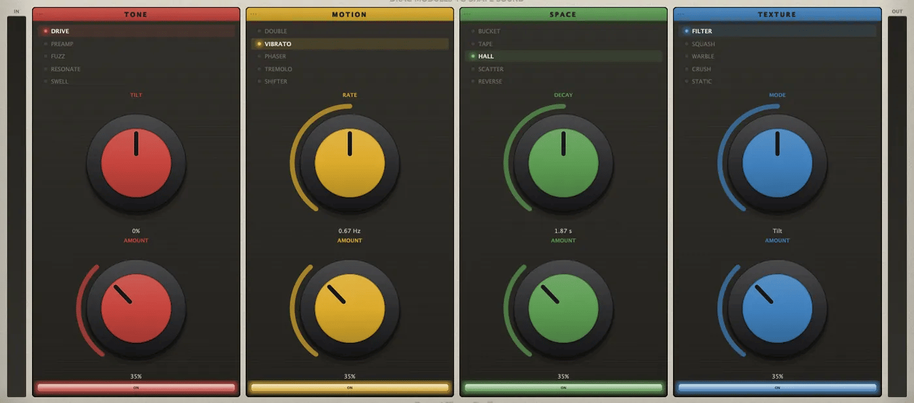Image resolution: width=914 pixels, height=403 pixels.
Task: Choose the BUCKET delay in Space
Action: coord(563,31)
